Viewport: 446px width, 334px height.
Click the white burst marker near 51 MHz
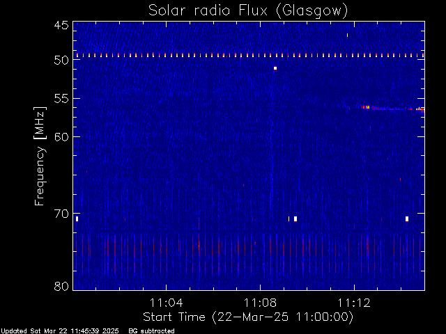coord(275,68)
